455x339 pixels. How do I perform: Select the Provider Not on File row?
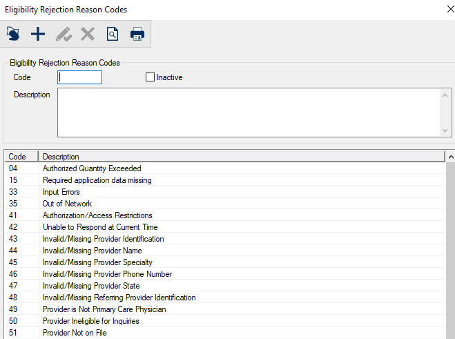[x=76, y=333]
